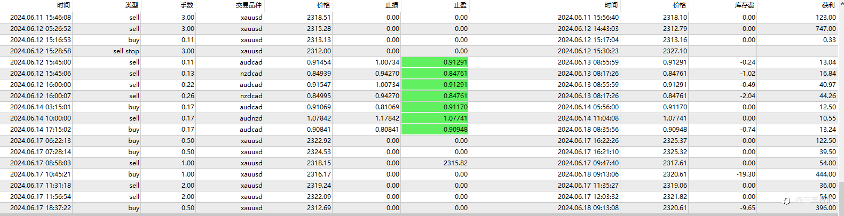Click stop-loss value 0.80841
This screenshot has width=844, height=216.
coord(387,129)
